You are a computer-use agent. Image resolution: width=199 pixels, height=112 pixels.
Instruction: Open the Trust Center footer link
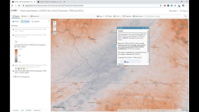point(16,110)
